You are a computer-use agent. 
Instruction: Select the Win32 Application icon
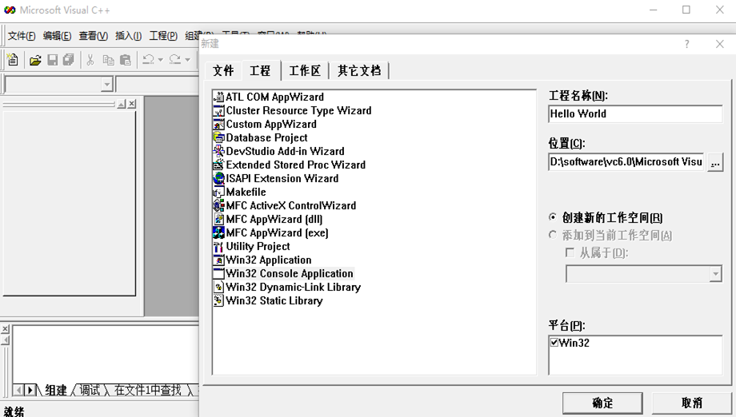pos(218,260)
